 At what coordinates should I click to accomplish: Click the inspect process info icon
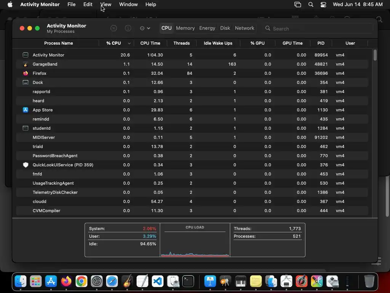[128, 28]
